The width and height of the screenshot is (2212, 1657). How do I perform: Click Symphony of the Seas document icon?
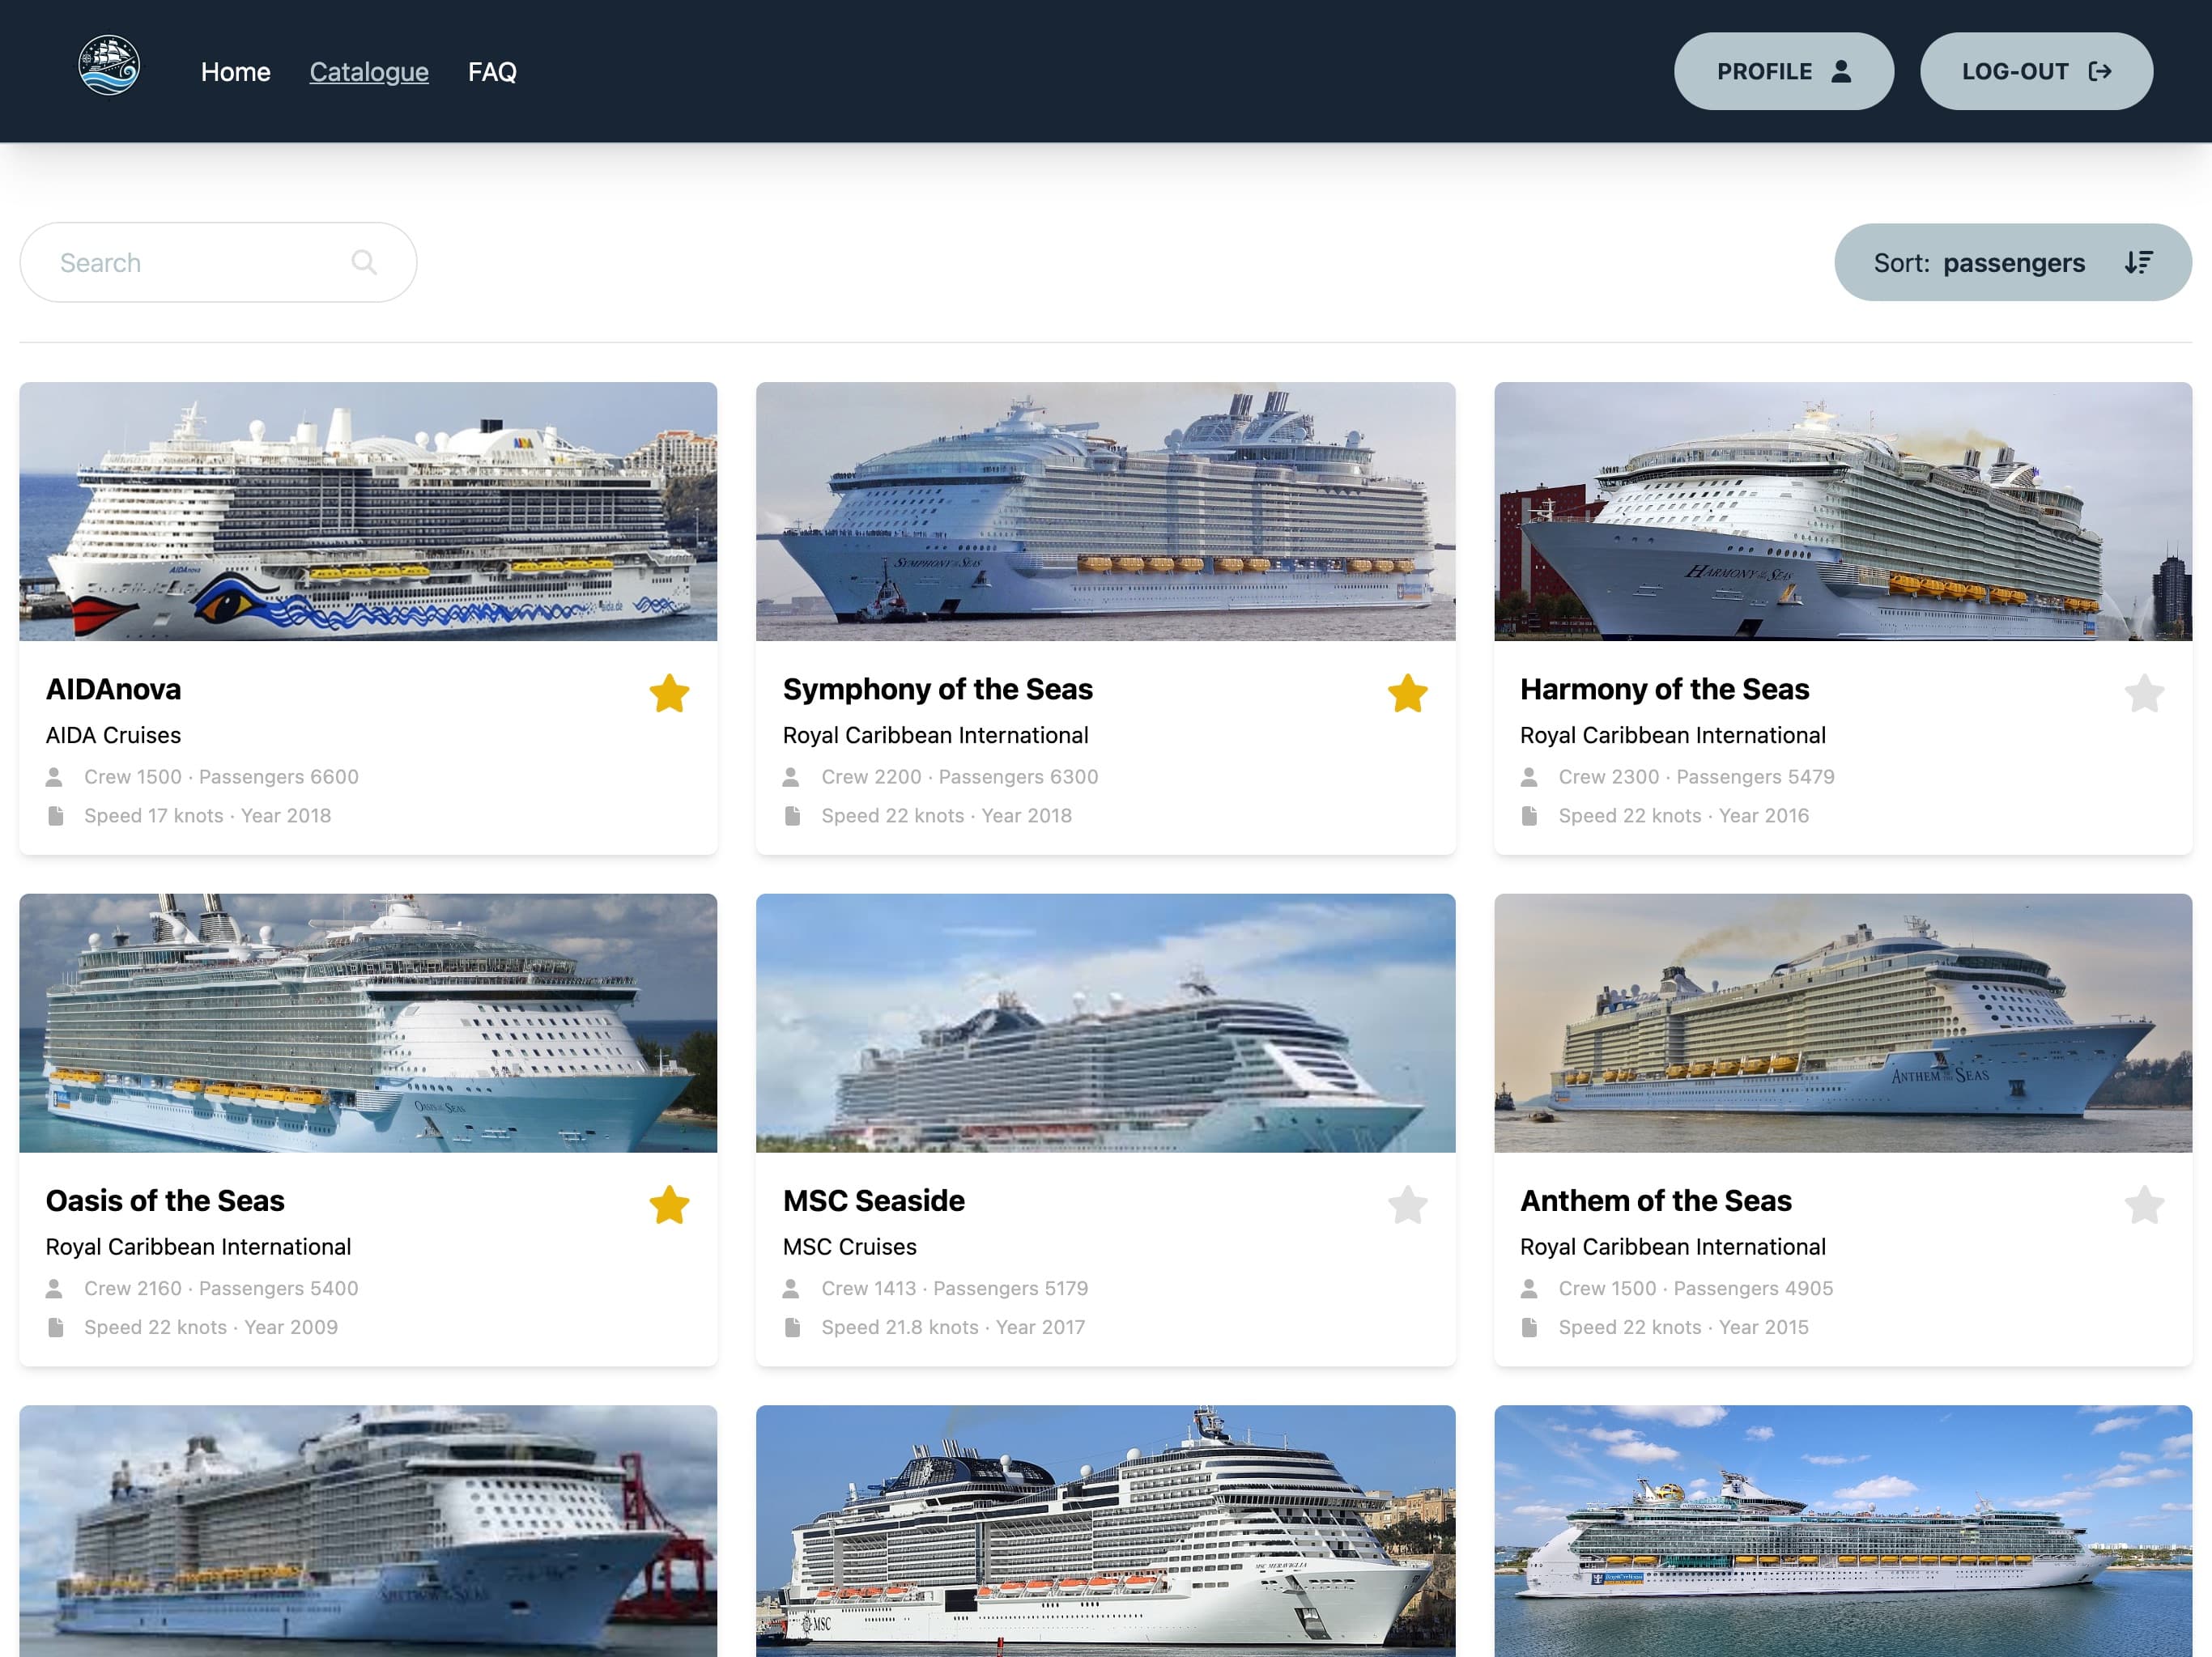792,816
